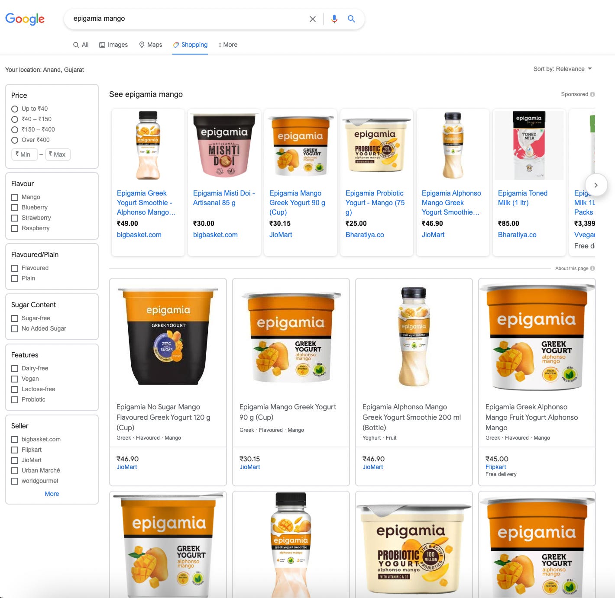Open Epigamia Misti Doi Artisanal listing link
The image size is (615, 598).
click(x=224, y=198)
